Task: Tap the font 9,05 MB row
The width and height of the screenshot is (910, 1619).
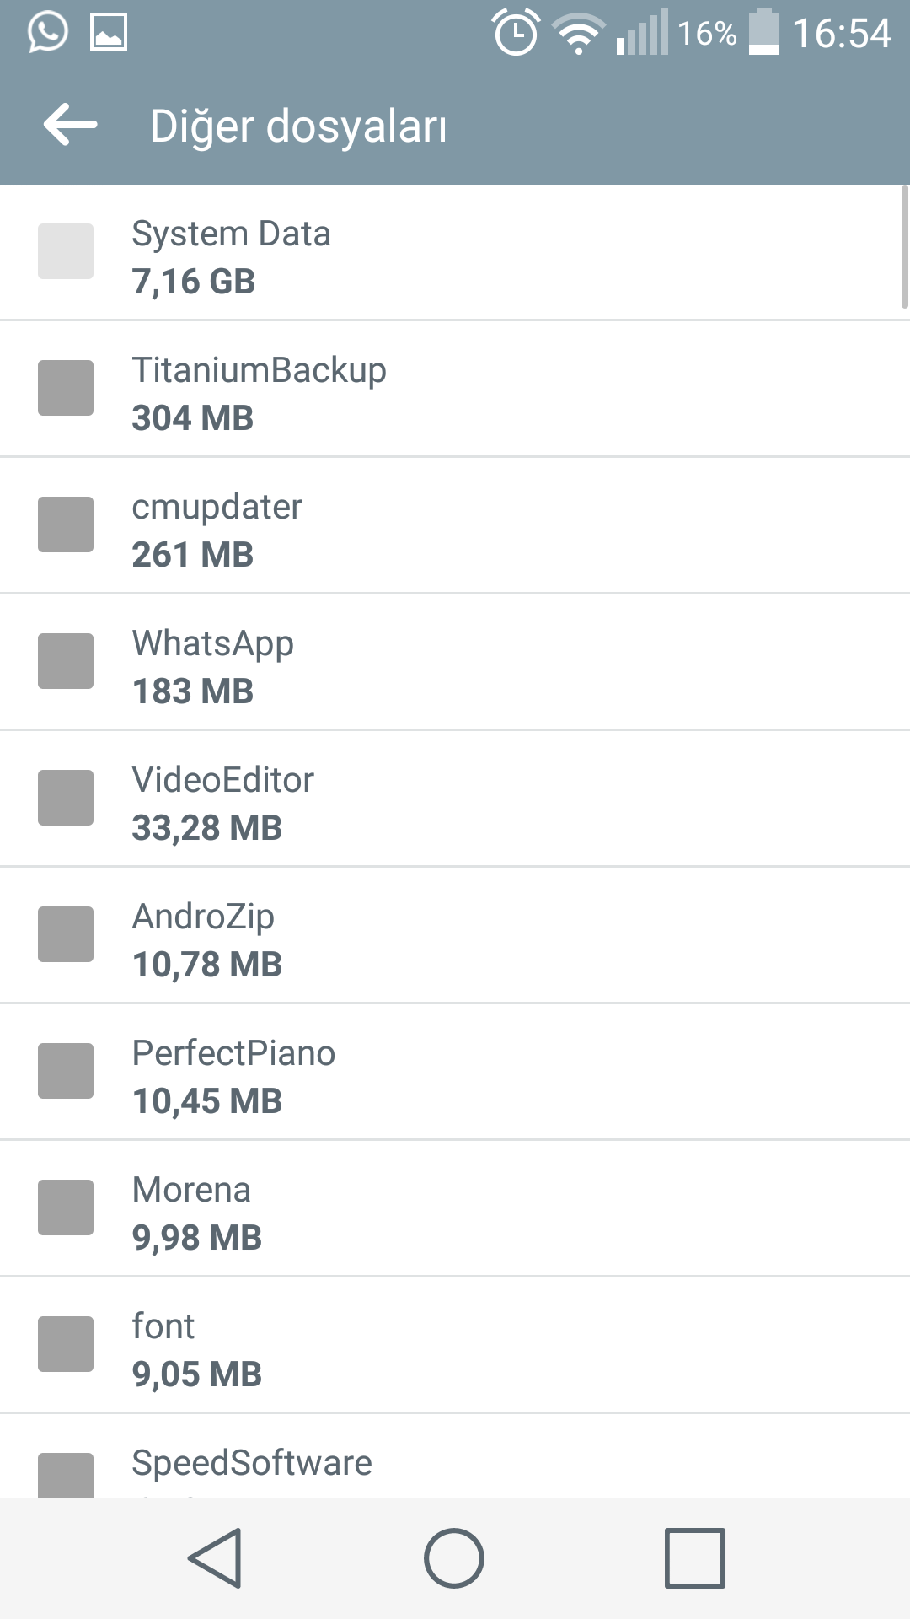Action: point(455,1345)
